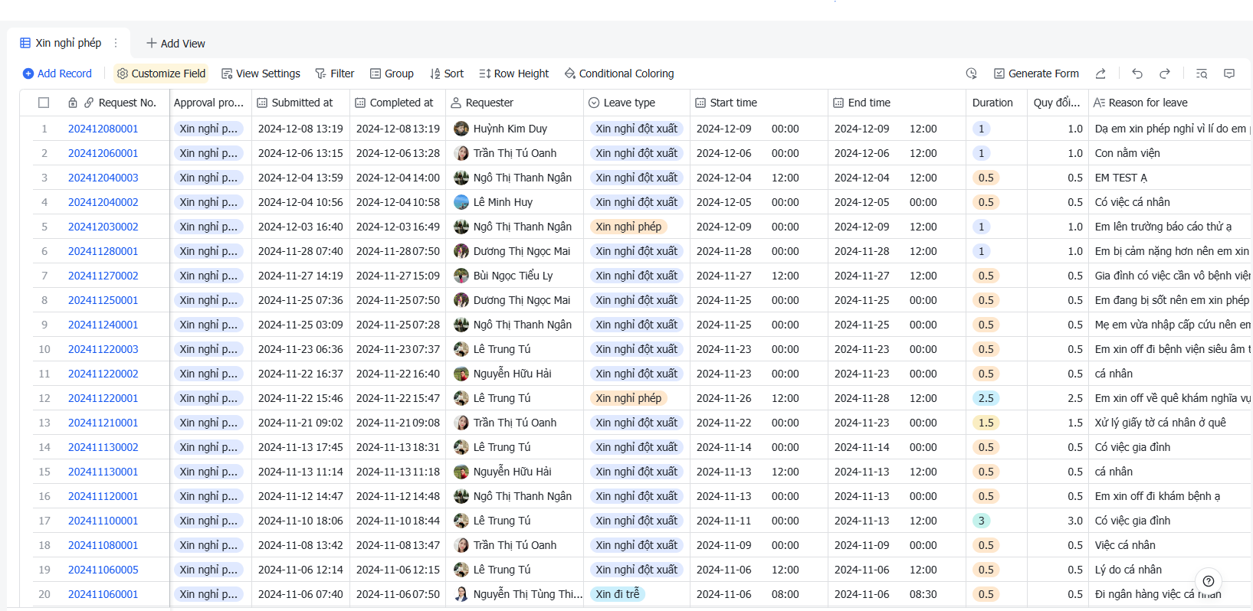Tick the select-all checkbox in header
Image resolution: width=1253 pixels, height=611 pixels.
[x=44, y=103]
